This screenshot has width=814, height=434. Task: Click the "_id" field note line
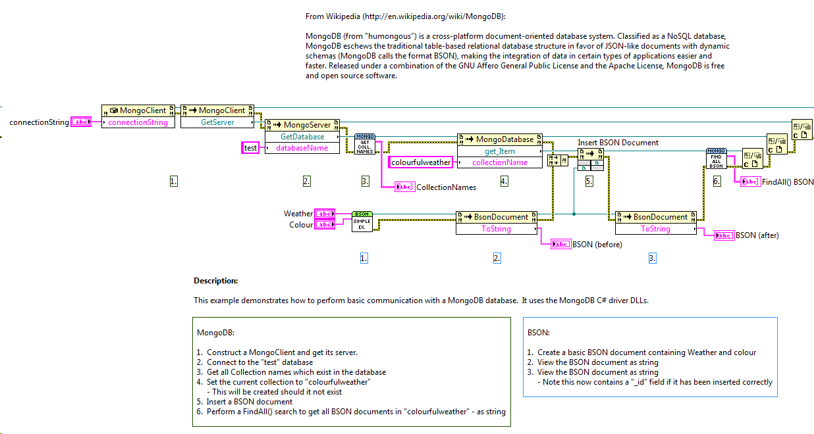(x=655, y=382)
